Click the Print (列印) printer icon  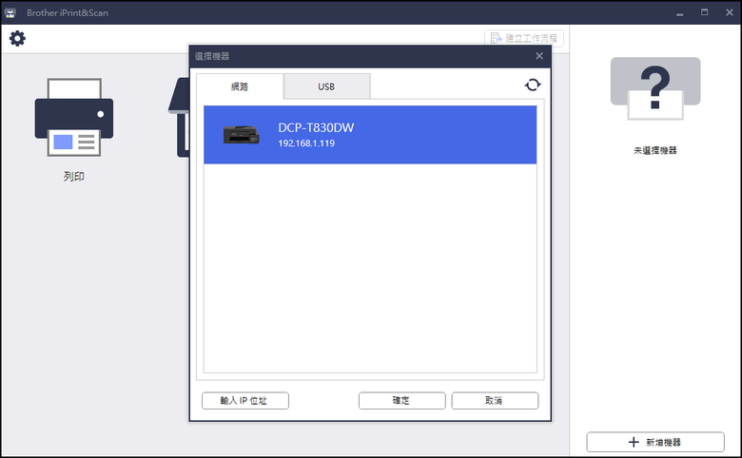(74, 118)
